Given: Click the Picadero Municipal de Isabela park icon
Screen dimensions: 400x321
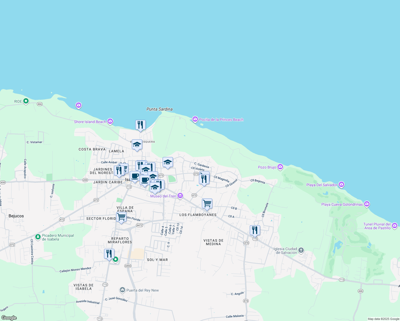Looking at the screenshot, I should tap(38, 237).
